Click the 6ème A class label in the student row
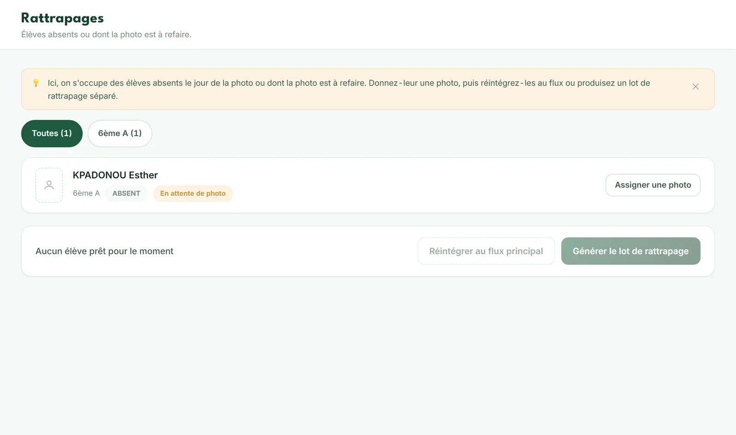 [86, 194]
